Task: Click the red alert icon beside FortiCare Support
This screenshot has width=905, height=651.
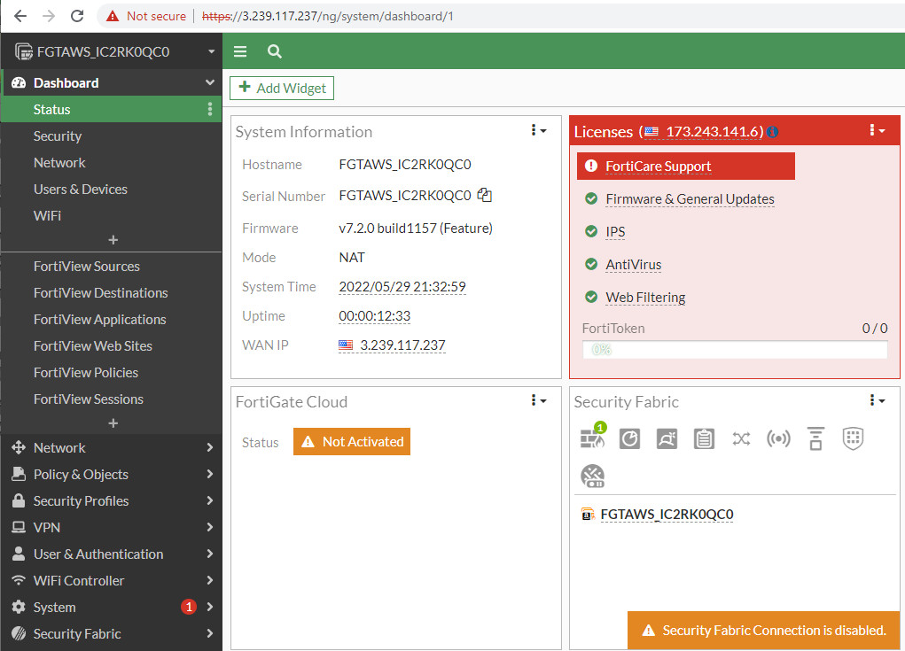Action: tap(591, 166)
